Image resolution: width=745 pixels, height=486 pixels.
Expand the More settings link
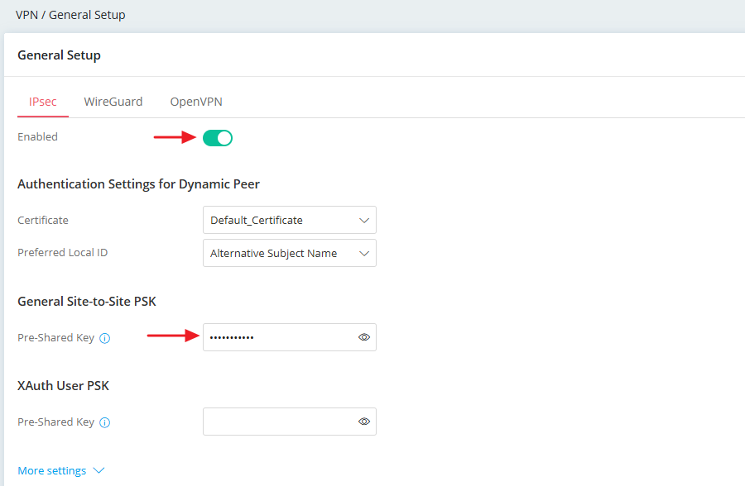(52, 471)
